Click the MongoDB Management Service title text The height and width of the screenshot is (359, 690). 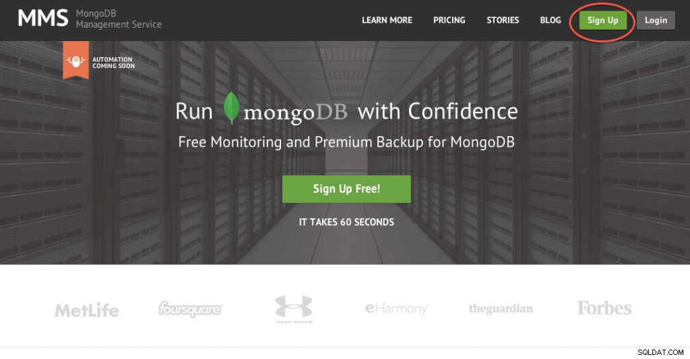[x=119, y=19]
